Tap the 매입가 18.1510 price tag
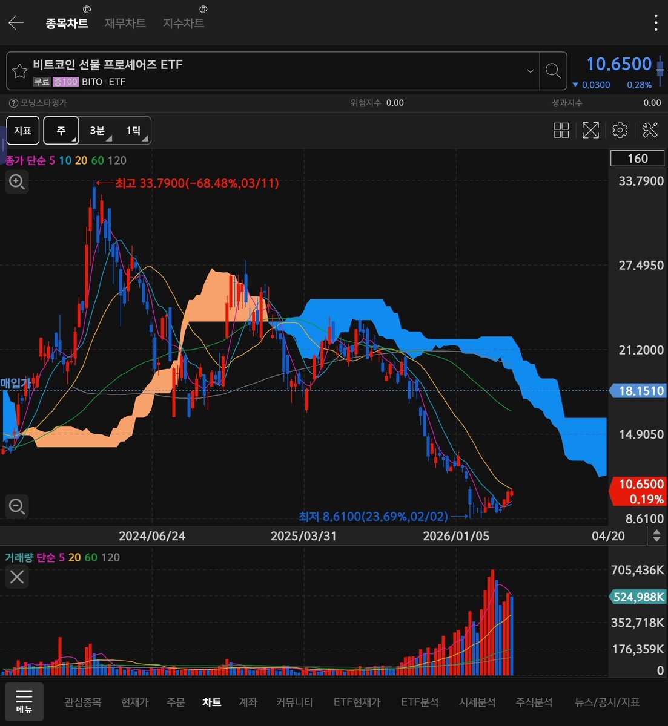 (638, 391)
